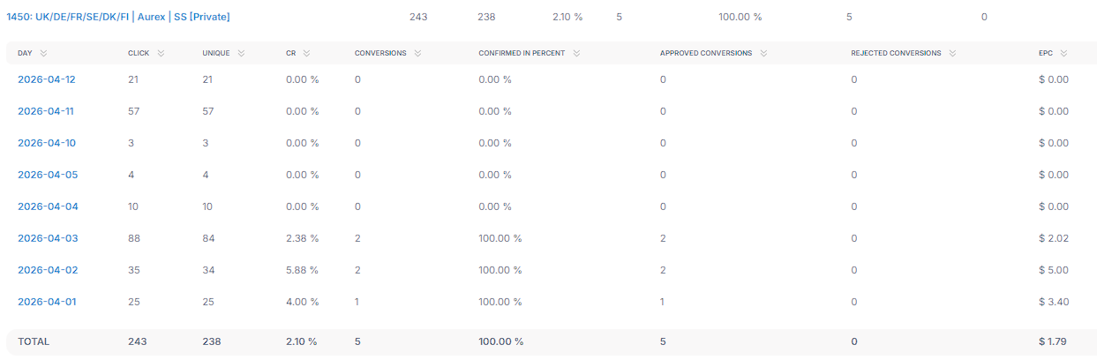Sort the table by CLICK column arrows
This screenshot has height=360, width=1097.
tap(161, 54)
